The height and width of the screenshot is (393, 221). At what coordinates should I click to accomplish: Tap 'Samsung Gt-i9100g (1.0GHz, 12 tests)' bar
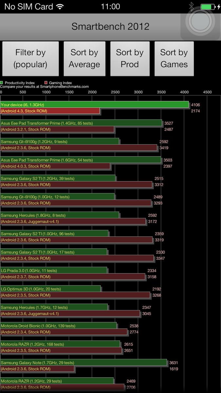click(x=57, y=197)
